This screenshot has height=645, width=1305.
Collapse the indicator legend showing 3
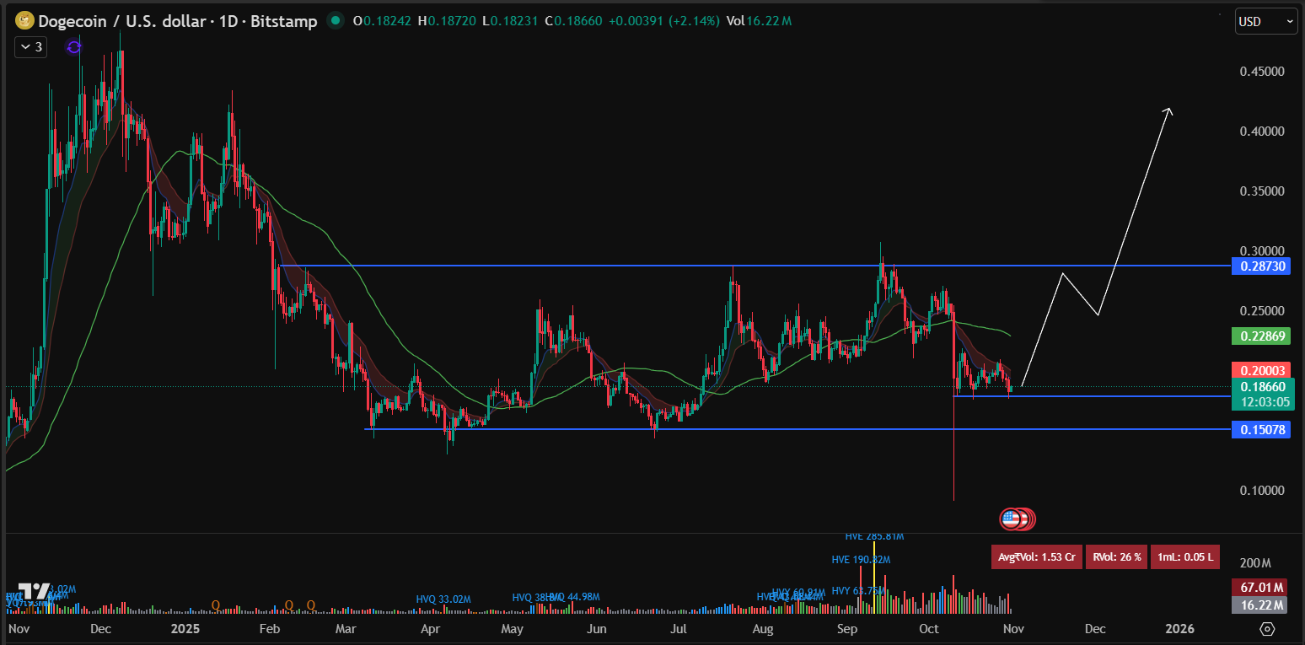coord(33,47)
